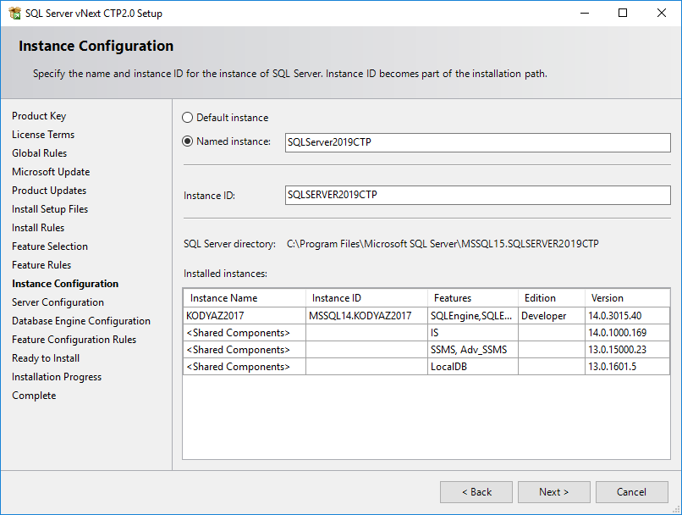This screenshot has height=515, width=682.
Task: Click the SQL Server directory path text
Action: click(x=443, y=244)
